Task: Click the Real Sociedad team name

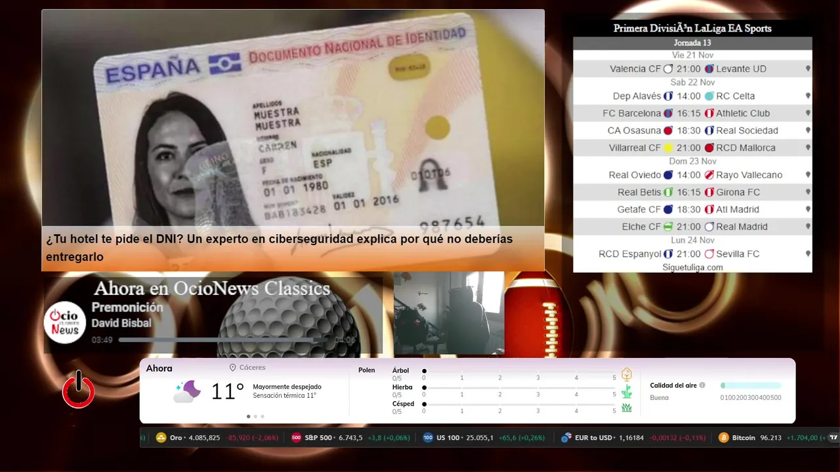Action: [747, 130]
